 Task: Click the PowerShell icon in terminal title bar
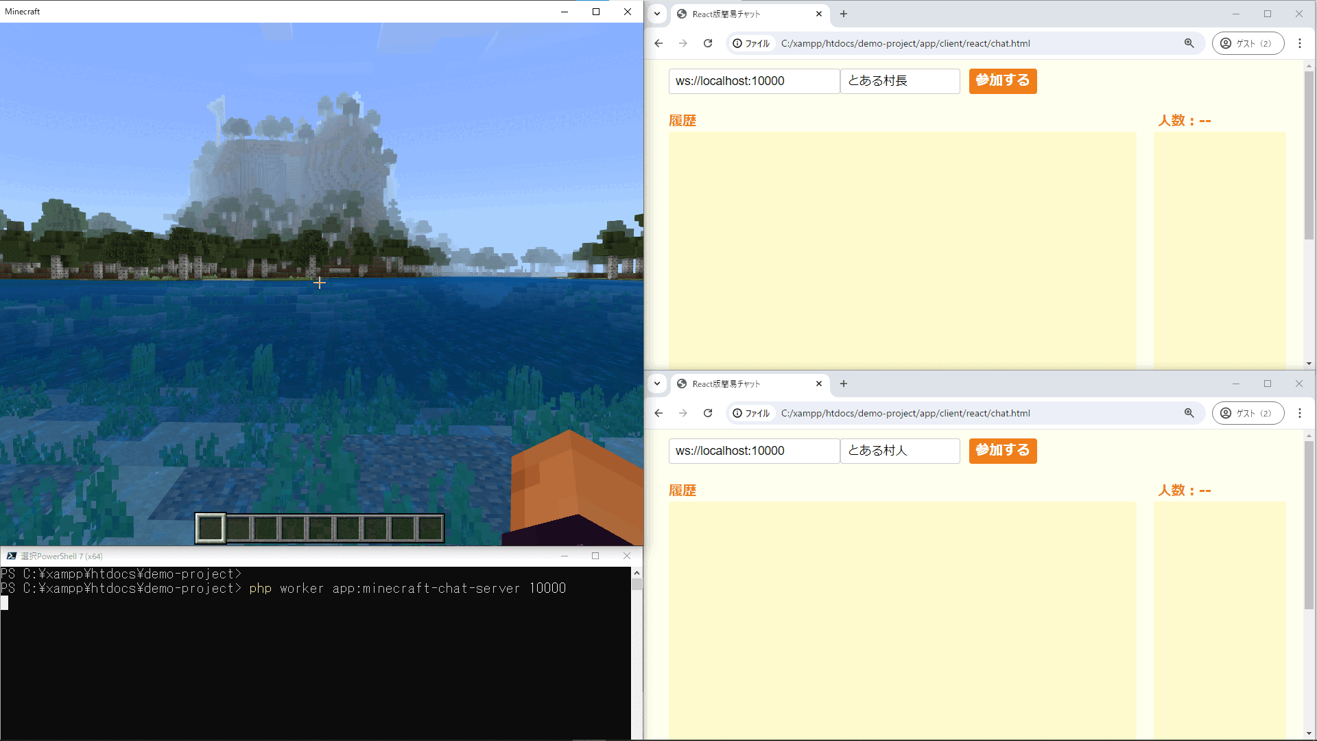pos(11,556)
